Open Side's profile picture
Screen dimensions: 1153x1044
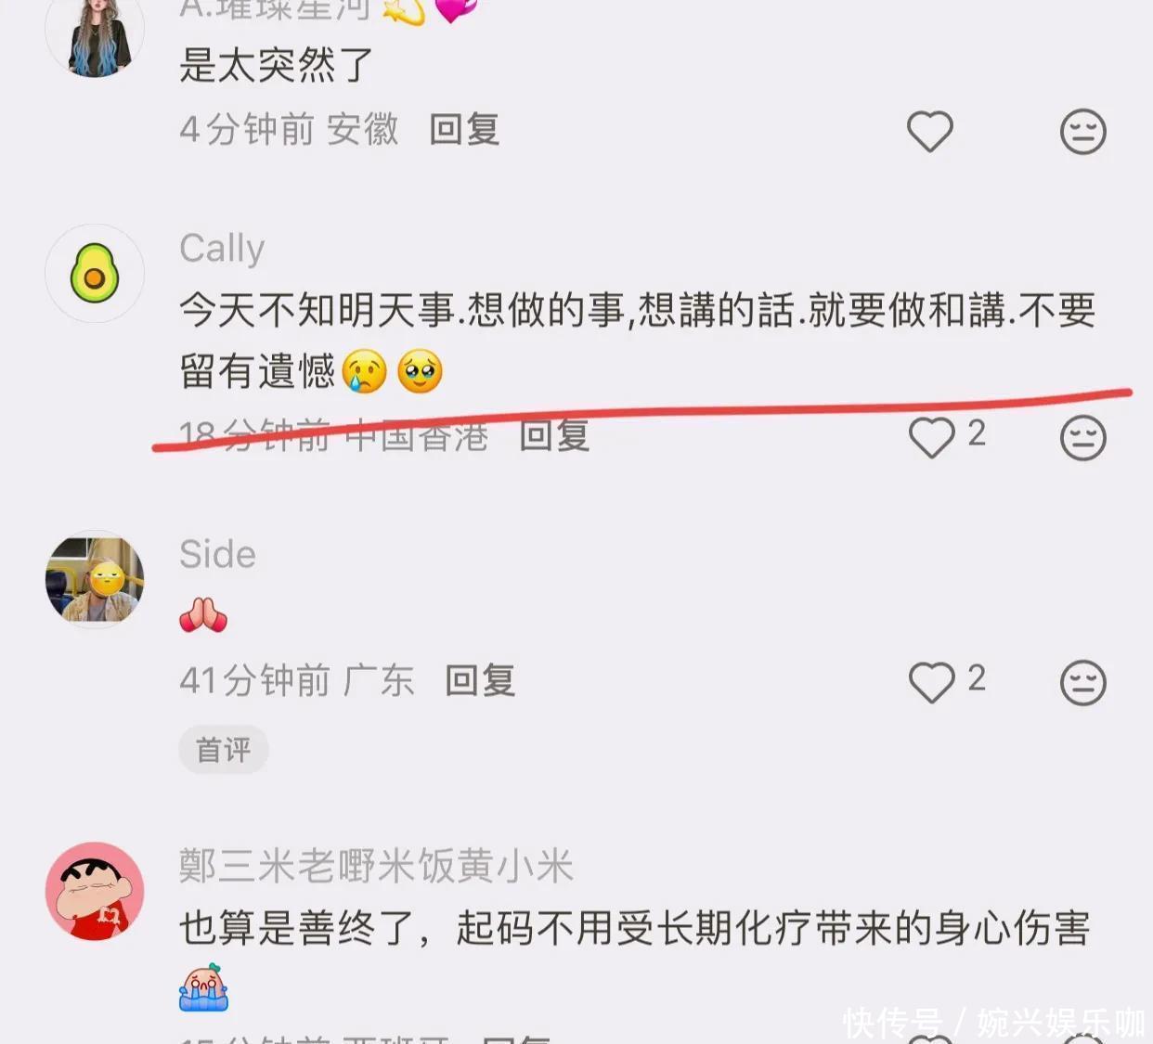pyautogui.click(x=95, y=579)
